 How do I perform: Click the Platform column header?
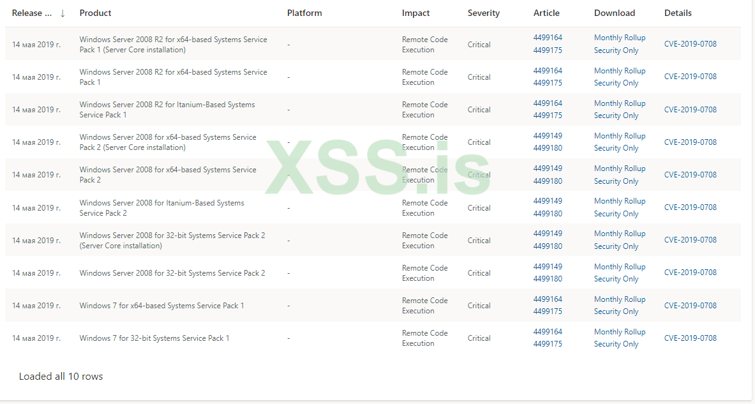click(304, 13)
